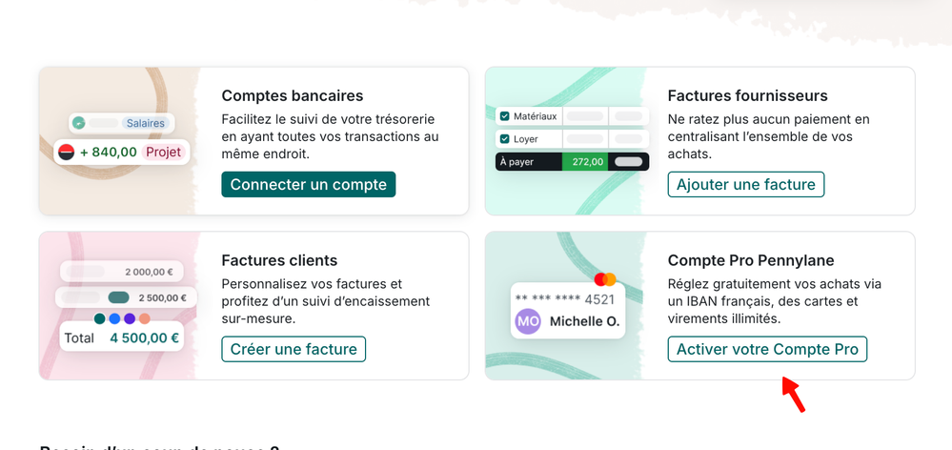Toggle the Loyer checkbox
The width and height of the screenshot is (952, 450).
[505, 138]
